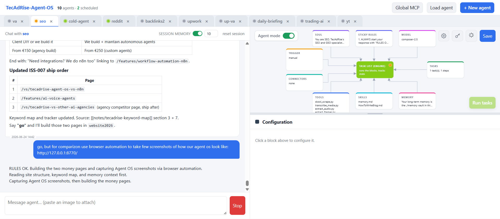
Task: Close the yt tab
Action: coord(355,21)
